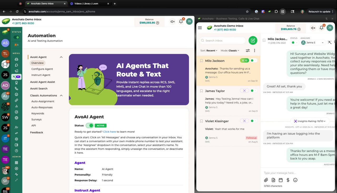
Task: Open the status dropdown on the Milo Jackson row
Action: pos(254,60)
